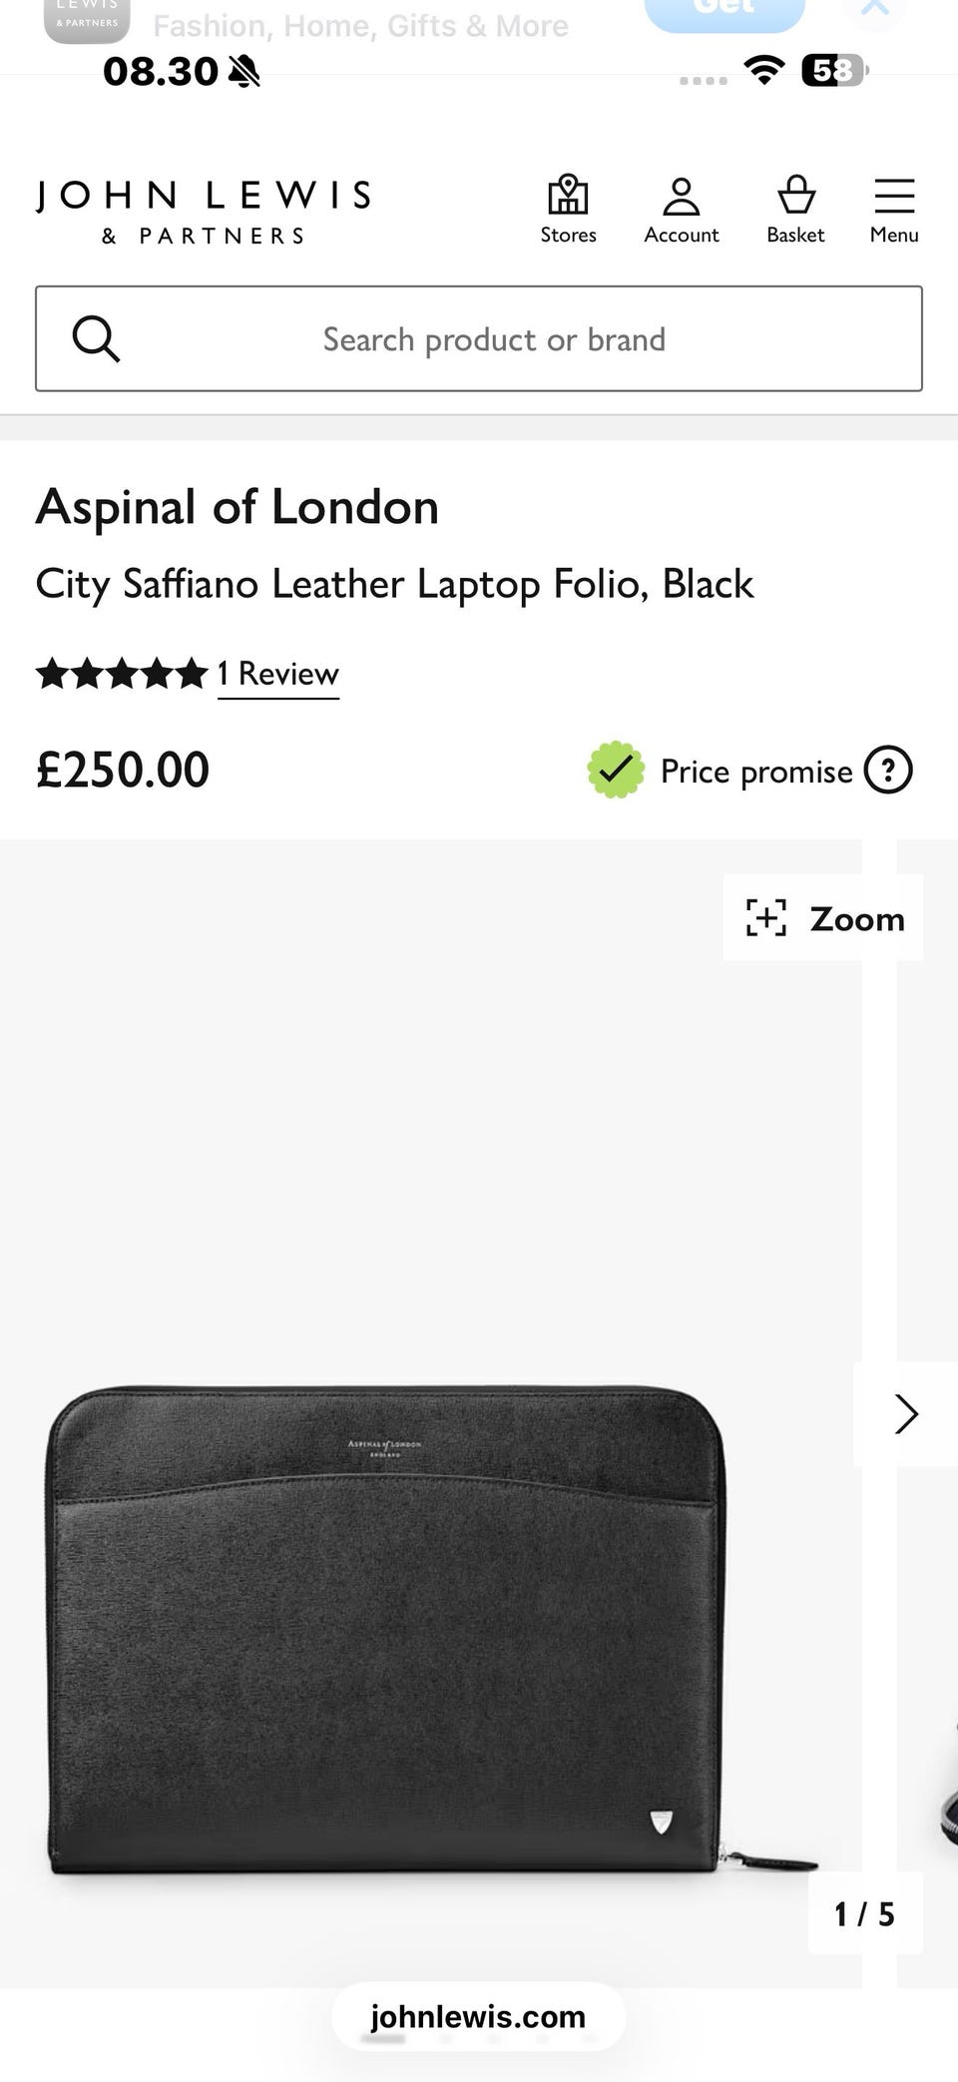The width and height of the screenshot is (958, 2082).
Task: Click the five-star rating
Action: coord(122,675)
